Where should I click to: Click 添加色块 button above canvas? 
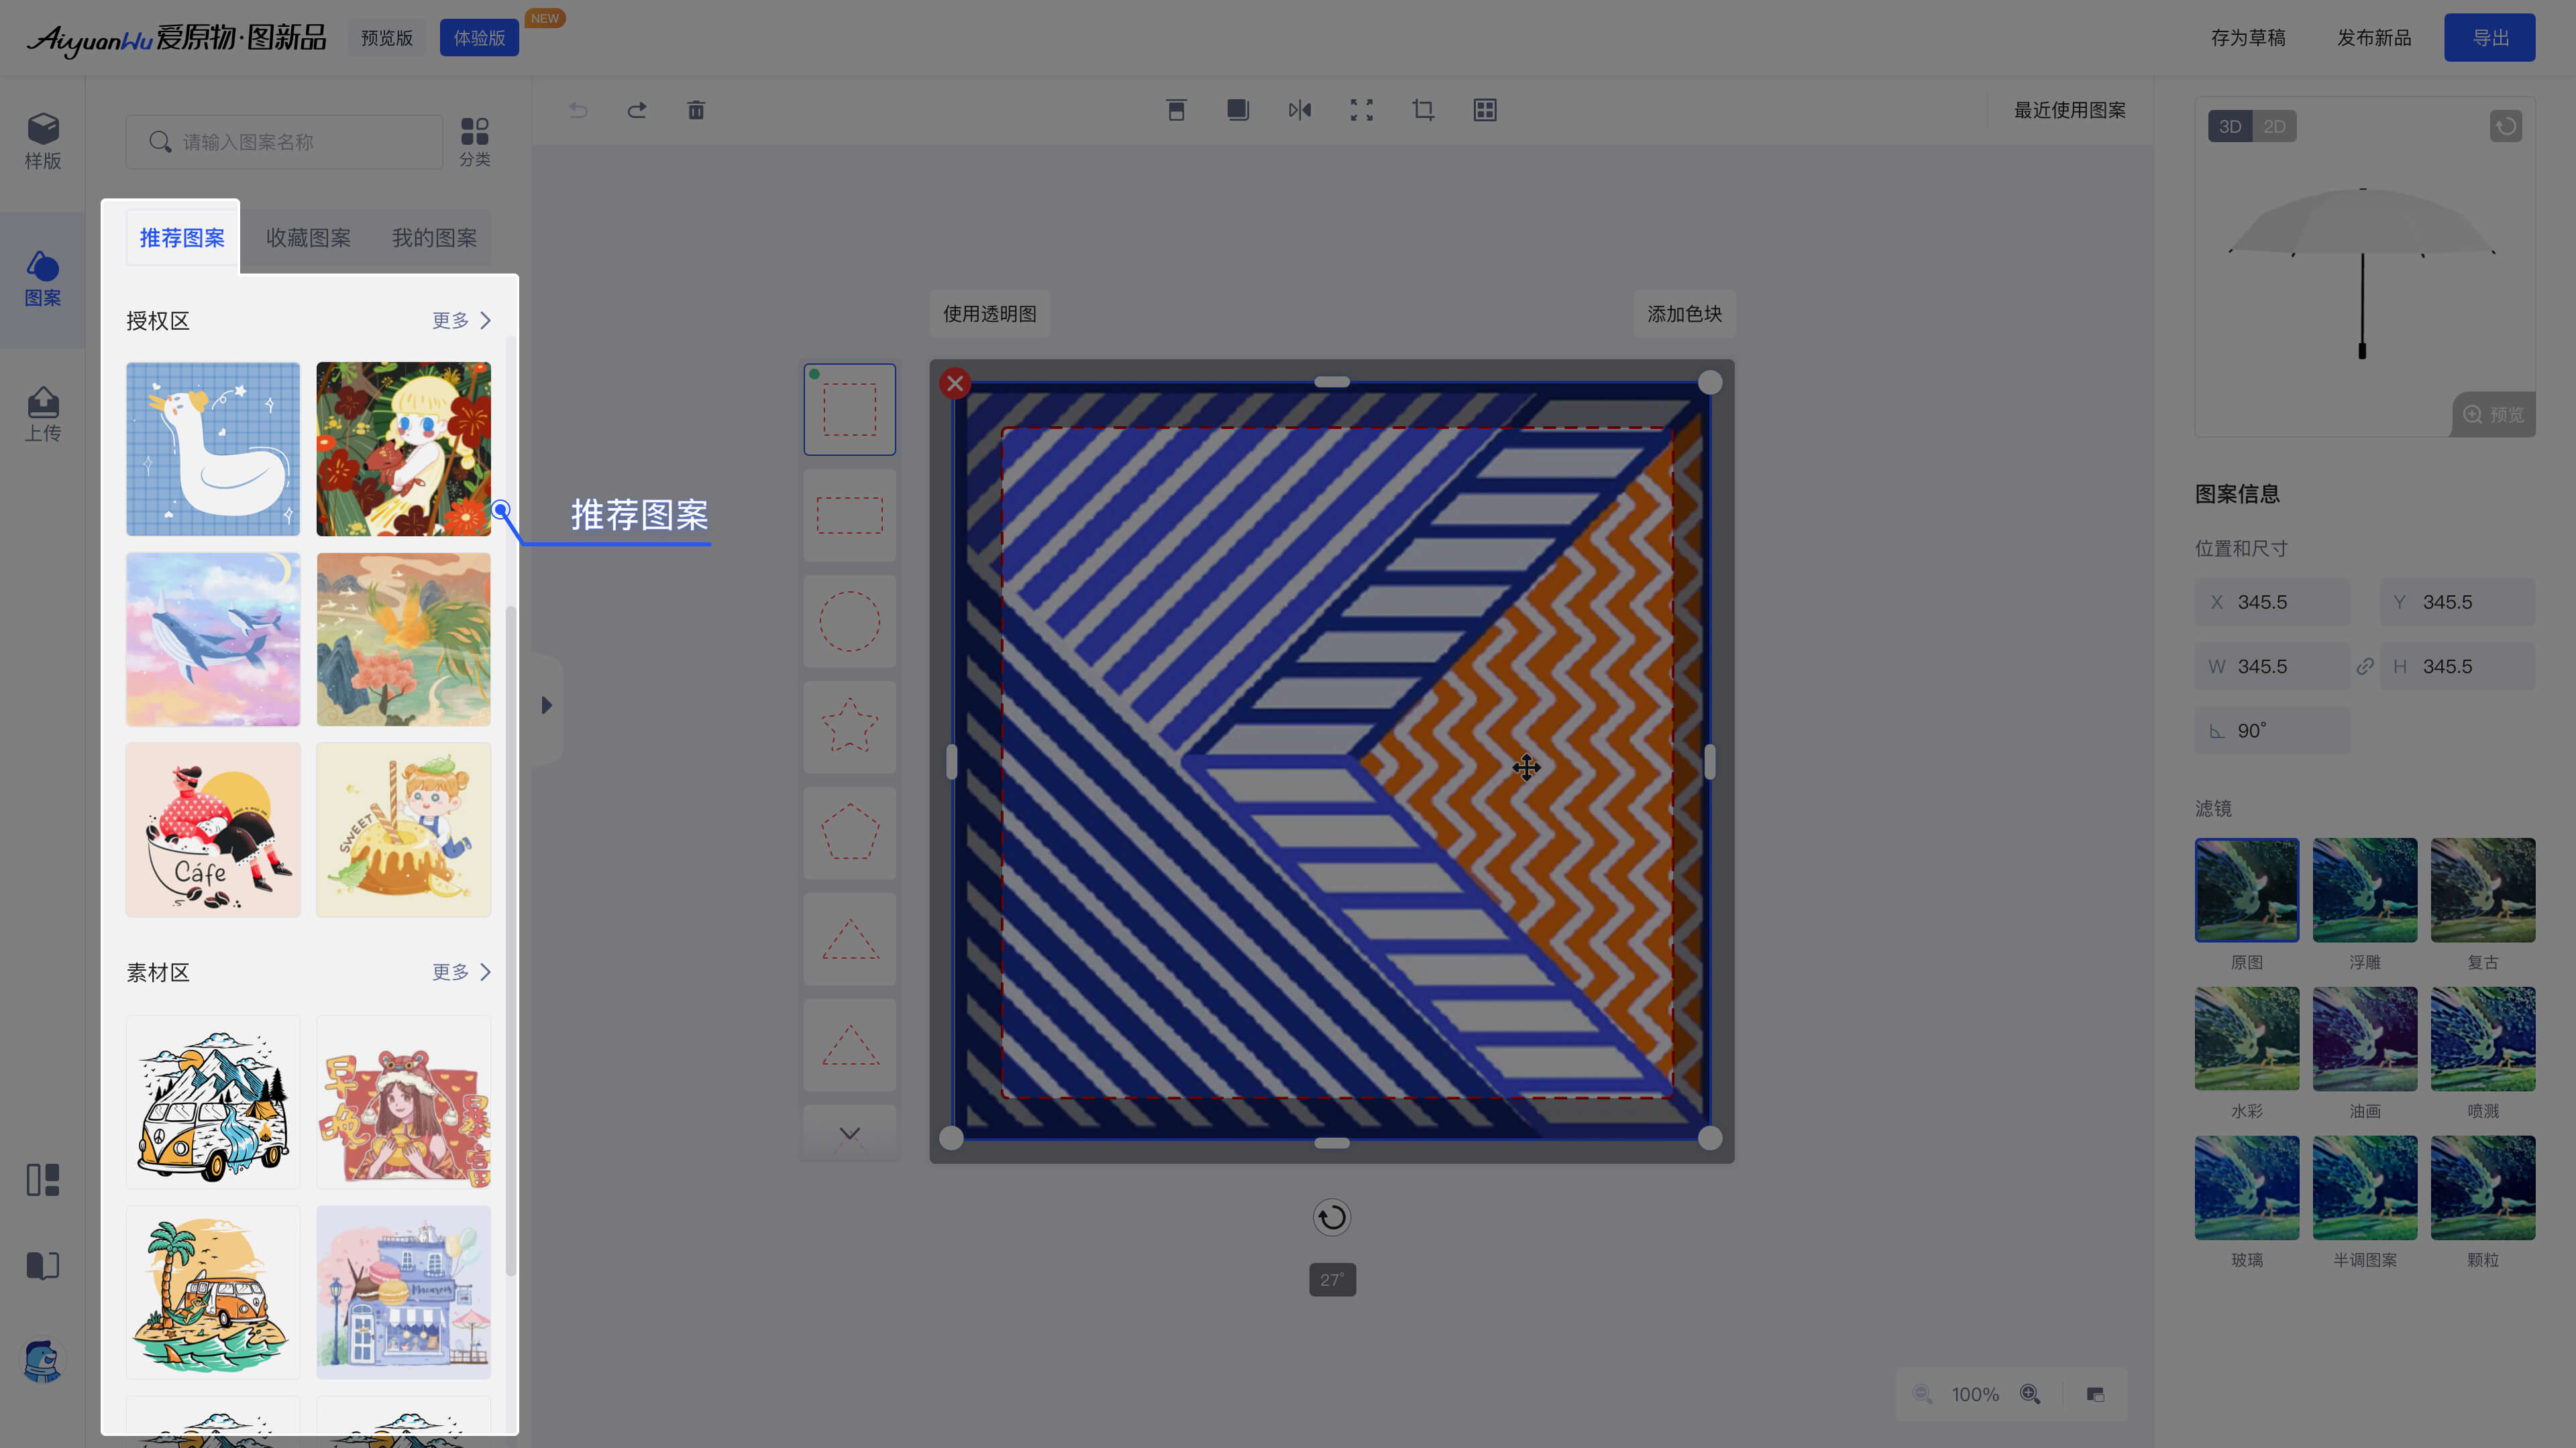point(1684,314)
